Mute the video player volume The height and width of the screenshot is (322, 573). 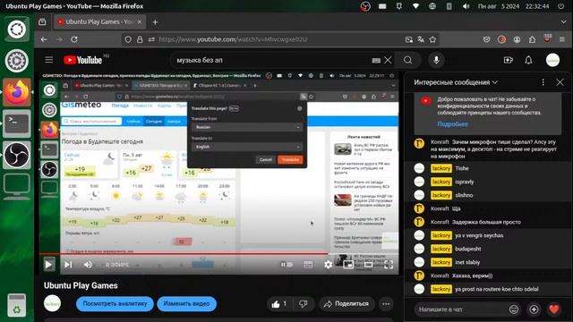coord(88,265)
